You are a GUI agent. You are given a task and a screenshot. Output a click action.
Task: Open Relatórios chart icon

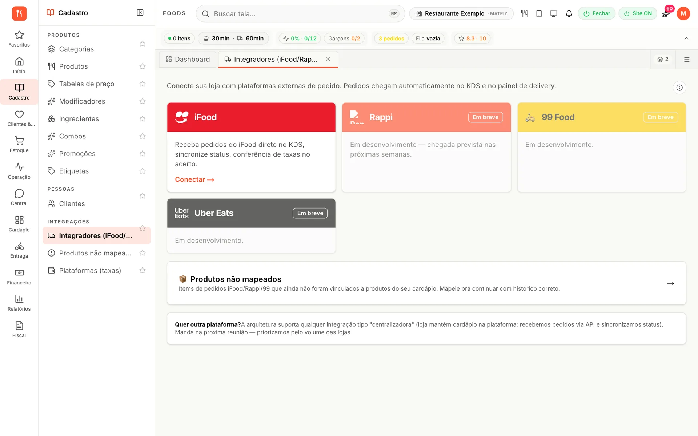pos(19,303)
